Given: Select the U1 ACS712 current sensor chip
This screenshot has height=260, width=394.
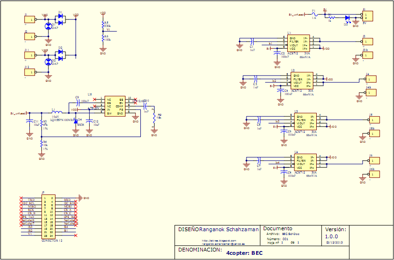Looking at the screenshot, I should coord(299,43).
